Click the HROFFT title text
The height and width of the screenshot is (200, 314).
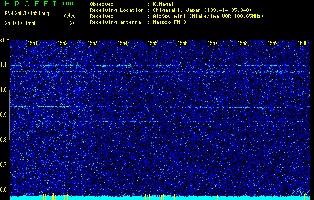pyautogui.click(x=31, y=4)
